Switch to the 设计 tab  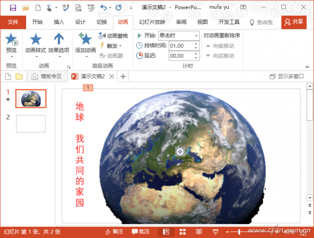pyautogui.click(x=80, y=22)
